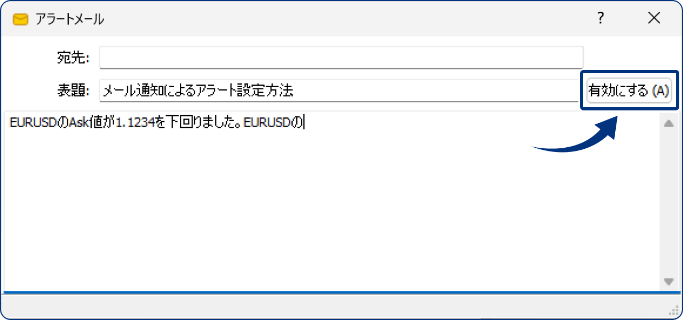Click the envelope icon in the title bar
Viewport: 683px width, 320px height.
tap(20, 18)
